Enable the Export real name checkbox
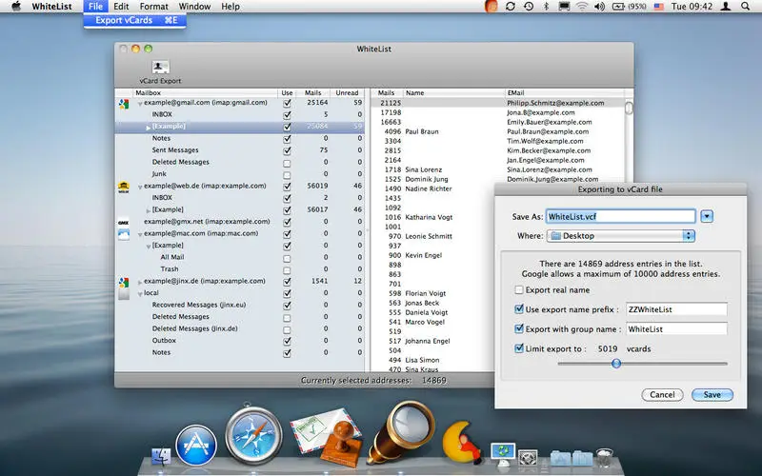The width and height of the screenshot is (762, 476). (x=519, y=289)
